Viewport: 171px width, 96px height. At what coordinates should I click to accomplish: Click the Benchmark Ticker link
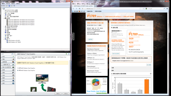[93, 71]
